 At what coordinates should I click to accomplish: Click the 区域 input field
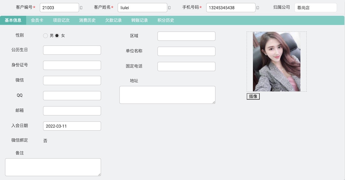pyautogui.click(x=186, y=36)
